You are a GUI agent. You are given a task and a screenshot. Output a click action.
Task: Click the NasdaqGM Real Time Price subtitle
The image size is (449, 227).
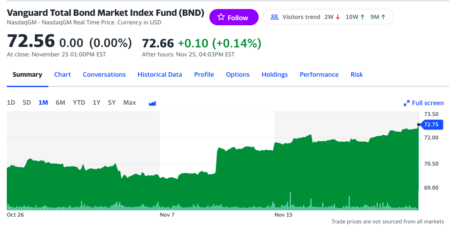click(x=84, y=22)
